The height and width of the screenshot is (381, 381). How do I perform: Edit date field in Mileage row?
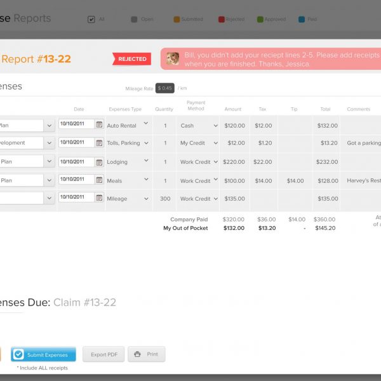point(76,197)
